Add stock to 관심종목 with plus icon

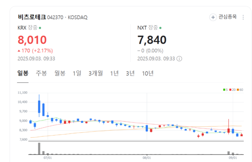[x=213, y=17]
